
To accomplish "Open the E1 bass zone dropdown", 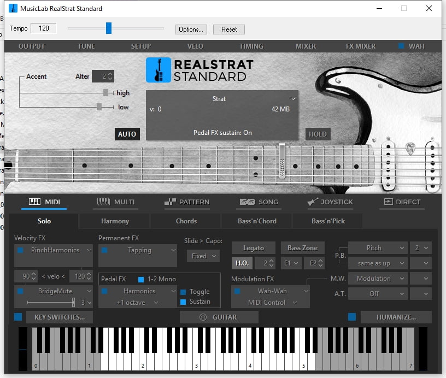I will [x=291, y=263].
